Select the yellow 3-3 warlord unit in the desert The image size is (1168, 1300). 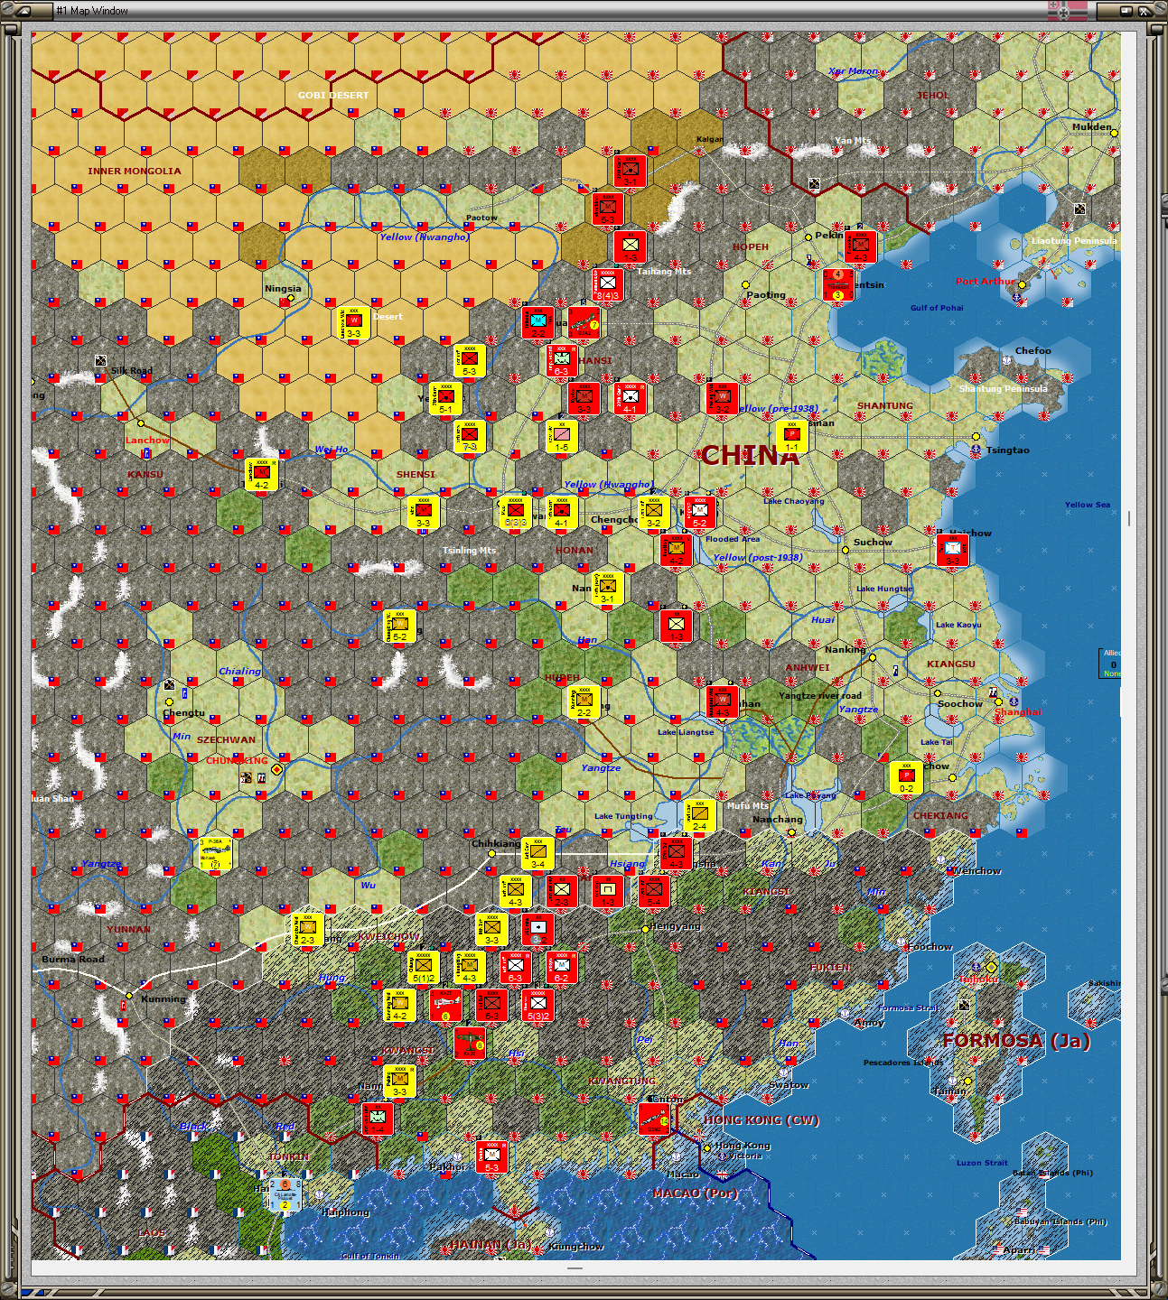pos(353,322)
